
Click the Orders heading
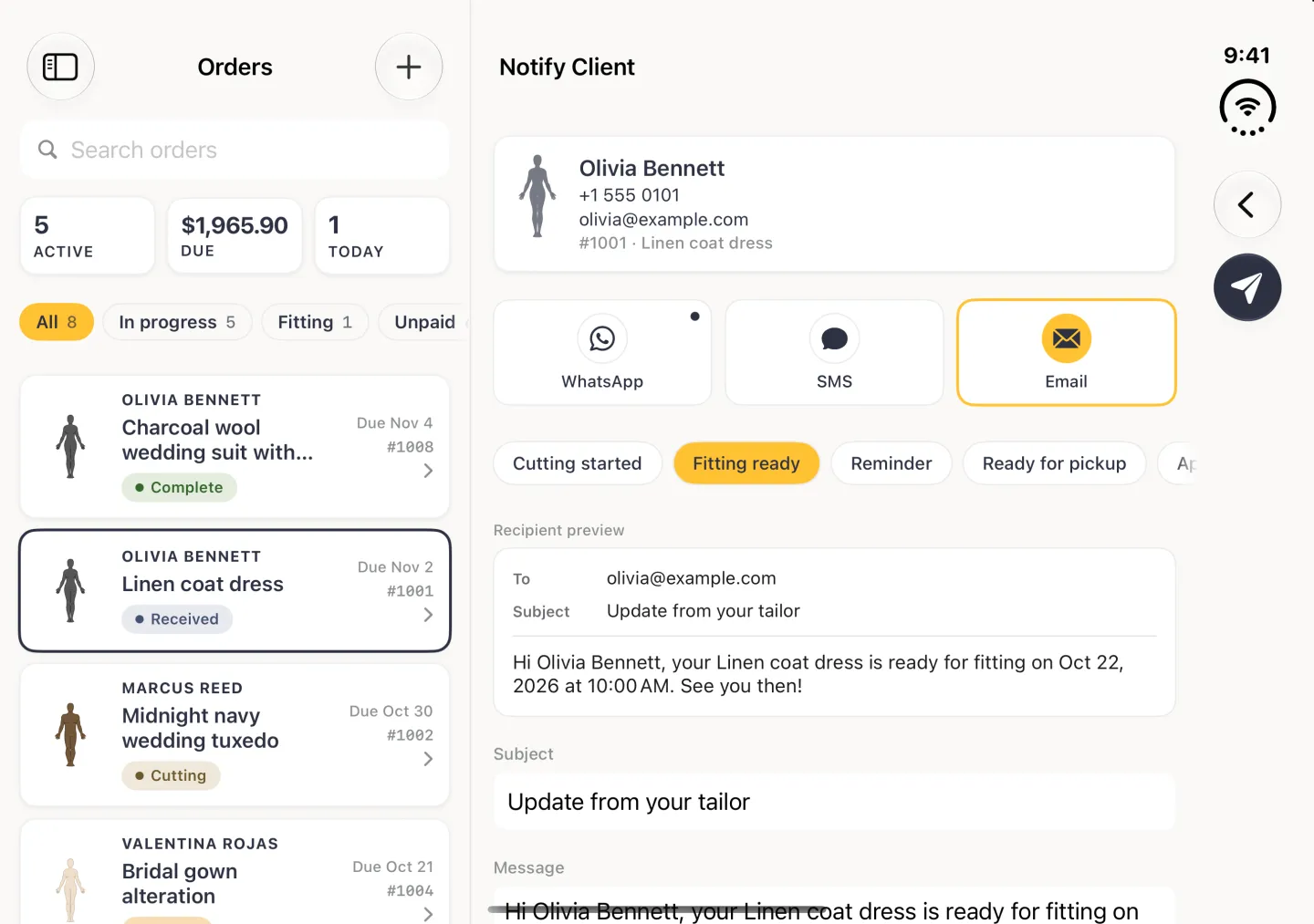point(235,67)
